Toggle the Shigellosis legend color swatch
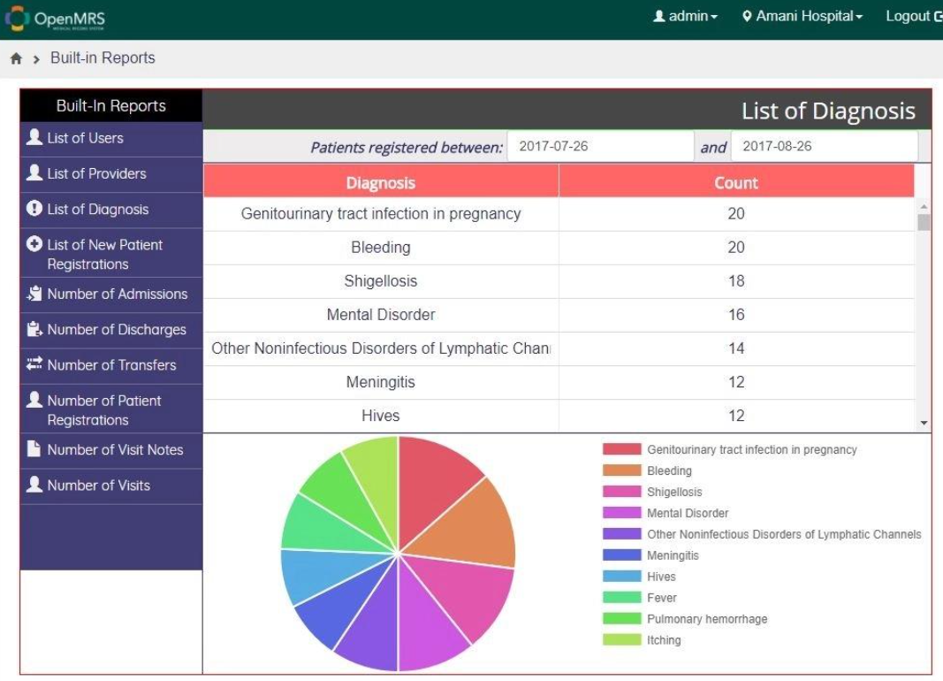 pyautogui.click(x=622, y=492)
